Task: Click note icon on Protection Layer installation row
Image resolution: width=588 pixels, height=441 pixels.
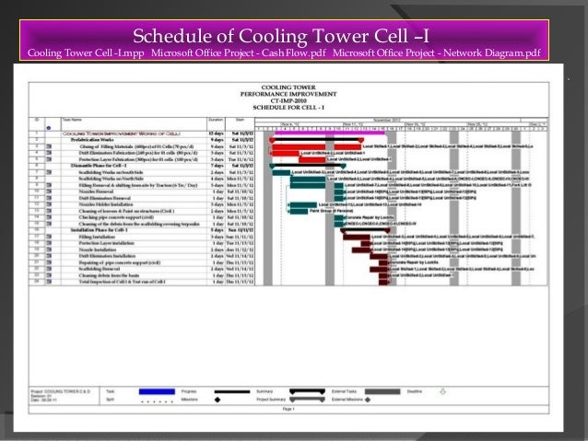Action: 49,243
